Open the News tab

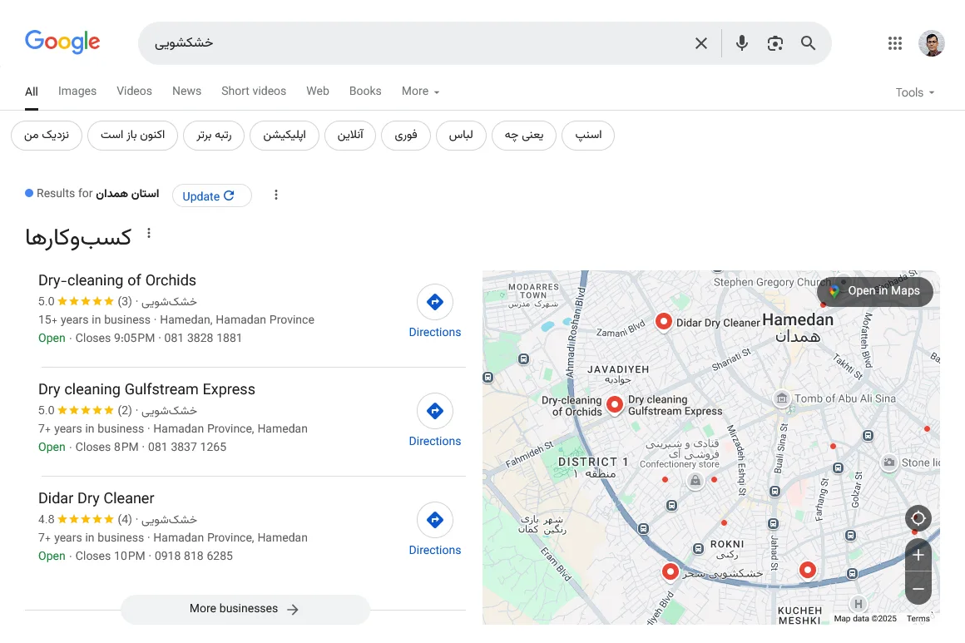(x=186, y=91)
